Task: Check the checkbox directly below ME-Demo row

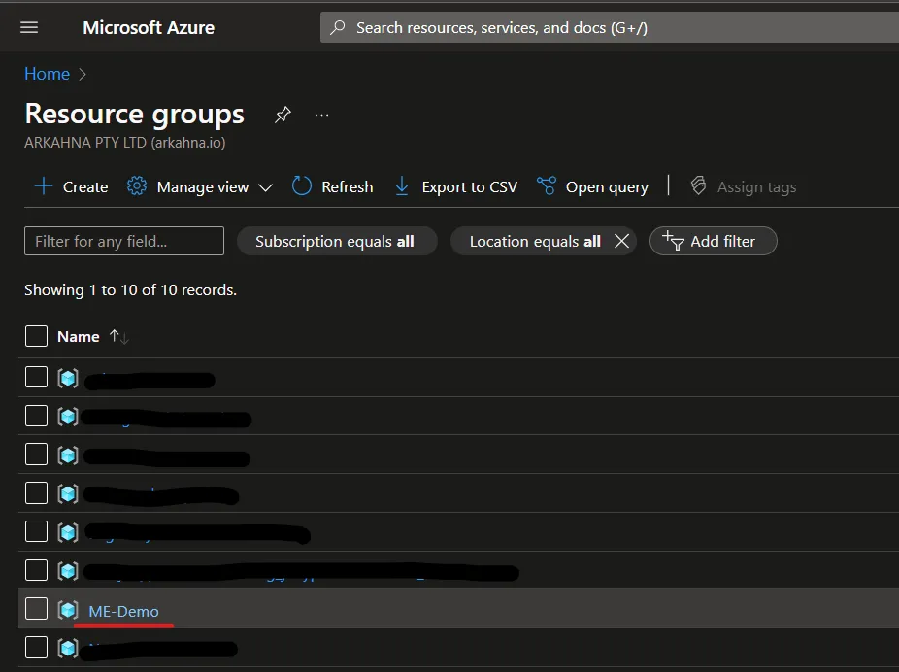Action: coord(36,648)
